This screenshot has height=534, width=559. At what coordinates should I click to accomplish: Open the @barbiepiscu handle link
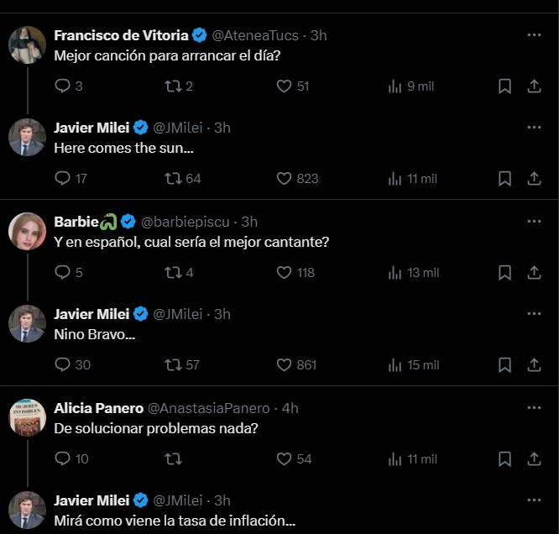tap(188, 222)
